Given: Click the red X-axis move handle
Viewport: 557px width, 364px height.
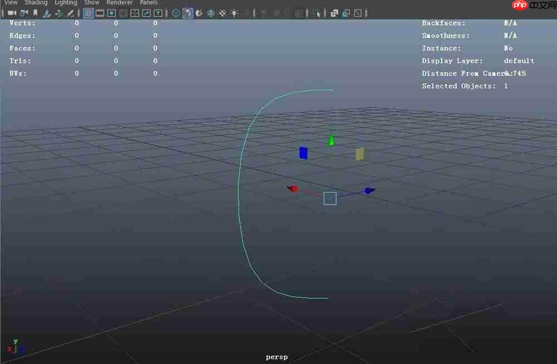Looking at the screenshot, I should point(293,189).
